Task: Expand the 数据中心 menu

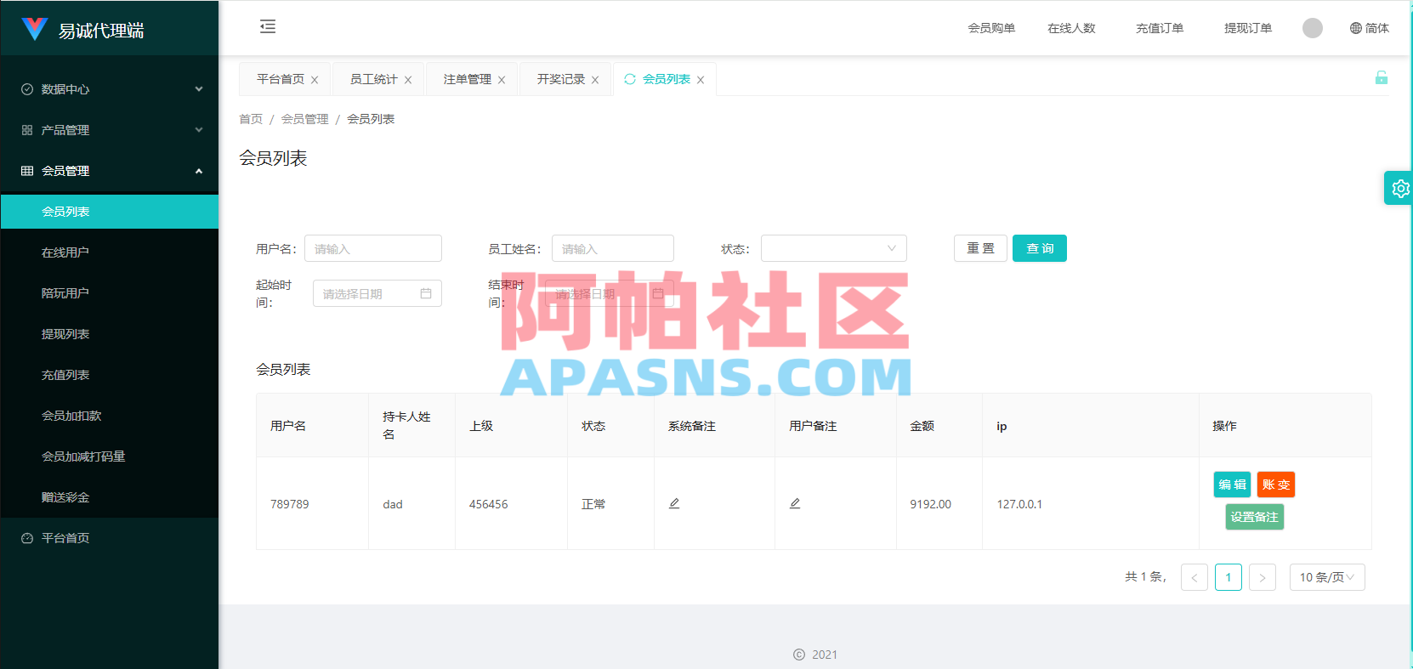Action: 110,89
